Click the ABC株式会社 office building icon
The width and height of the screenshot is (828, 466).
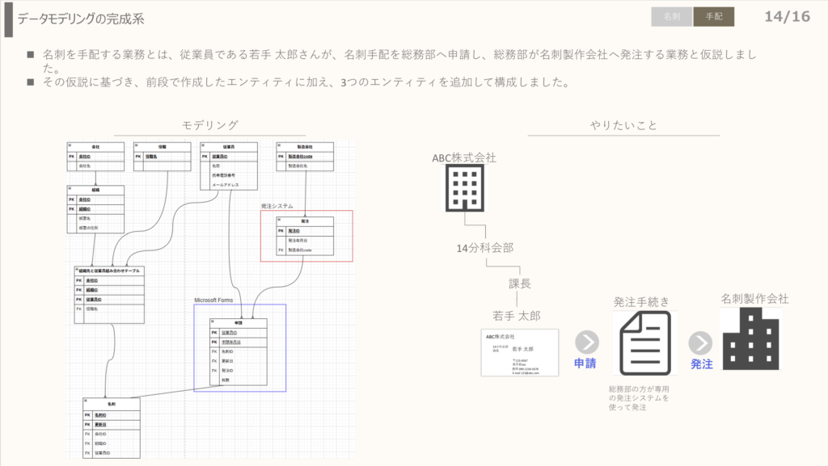point(466,189)
